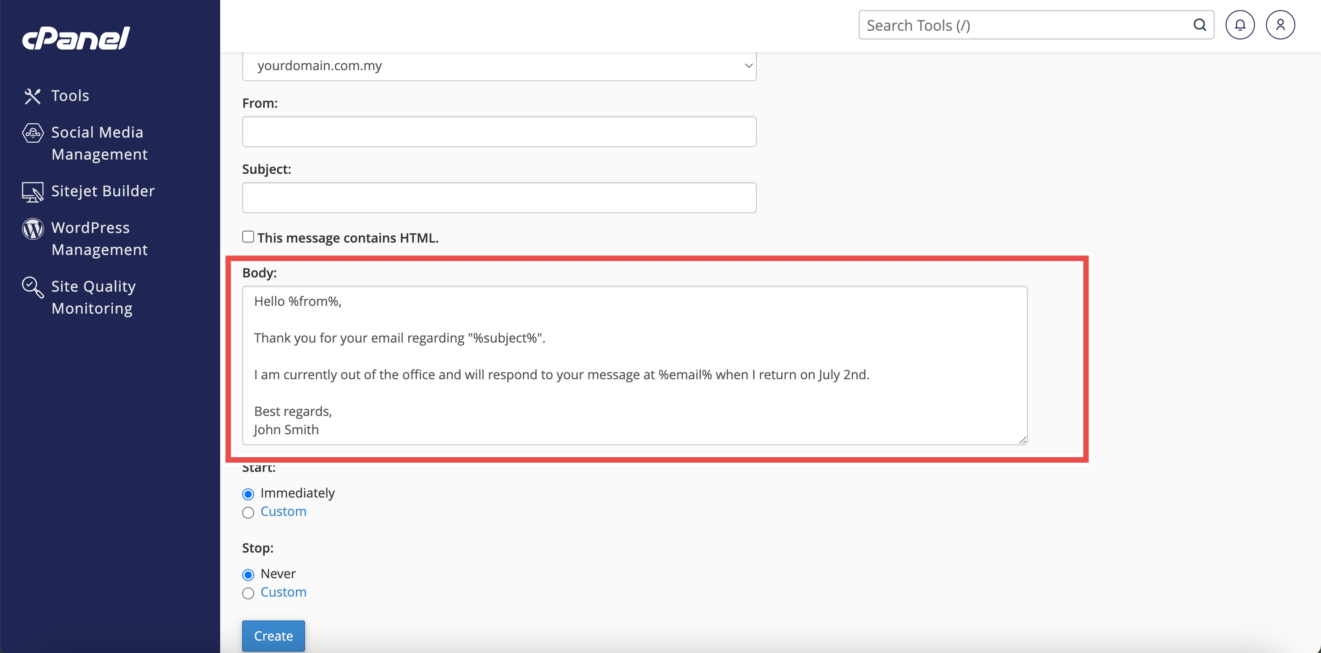Click the WordPress logo icon
The width and height of the screenshot is (1321, 653).
click(33, 229)
